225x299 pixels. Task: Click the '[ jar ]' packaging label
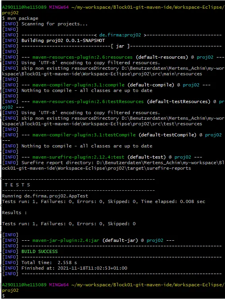pyautogui.click(x=120, y=46)
